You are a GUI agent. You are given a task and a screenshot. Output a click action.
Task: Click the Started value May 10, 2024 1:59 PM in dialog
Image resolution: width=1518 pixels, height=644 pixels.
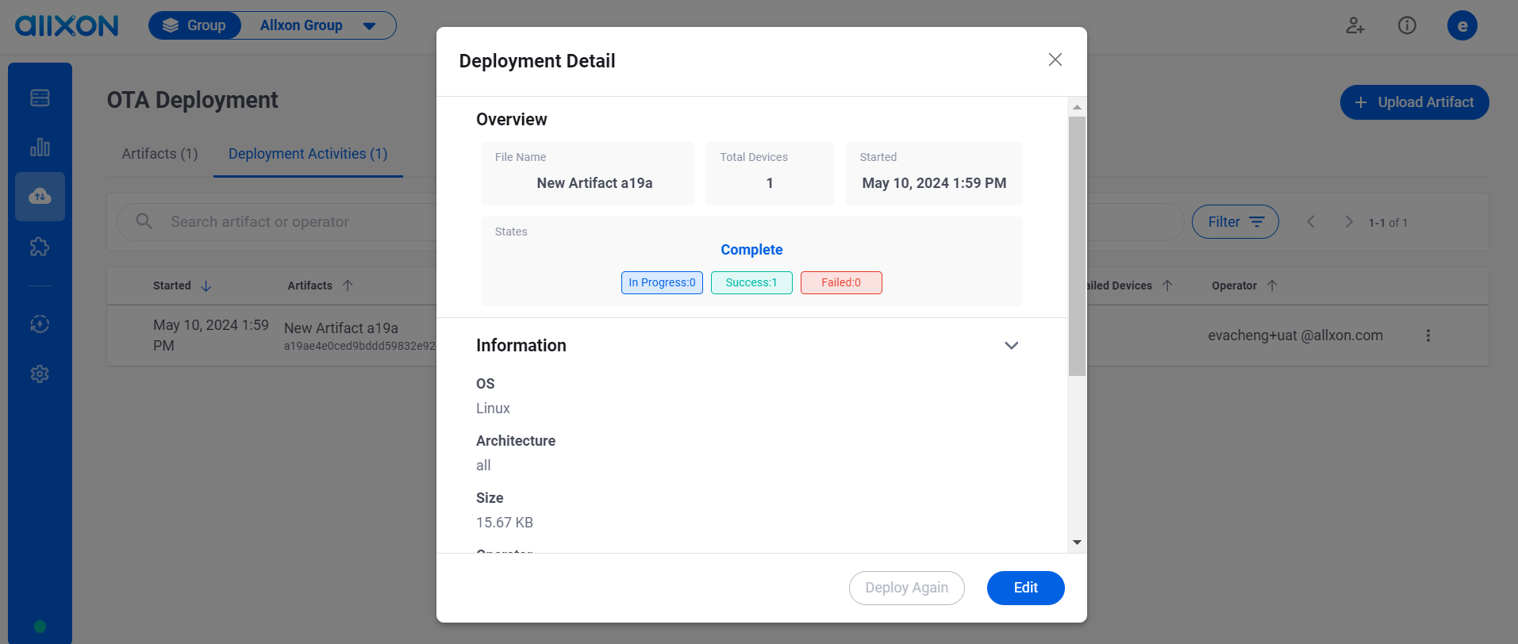coord(934,183)
